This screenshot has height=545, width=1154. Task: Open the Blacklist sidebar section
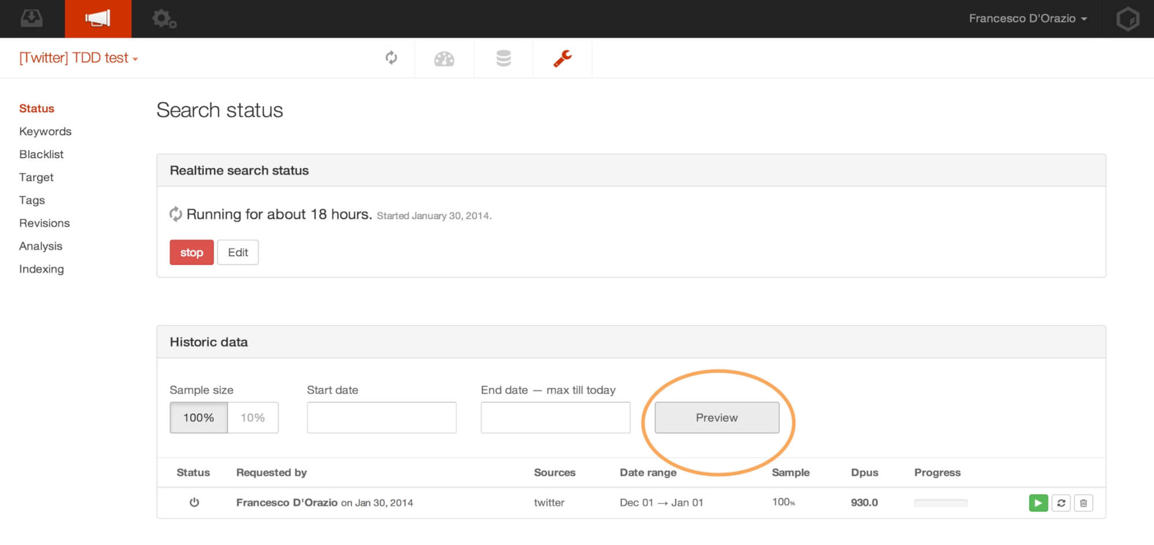[41, 154]
